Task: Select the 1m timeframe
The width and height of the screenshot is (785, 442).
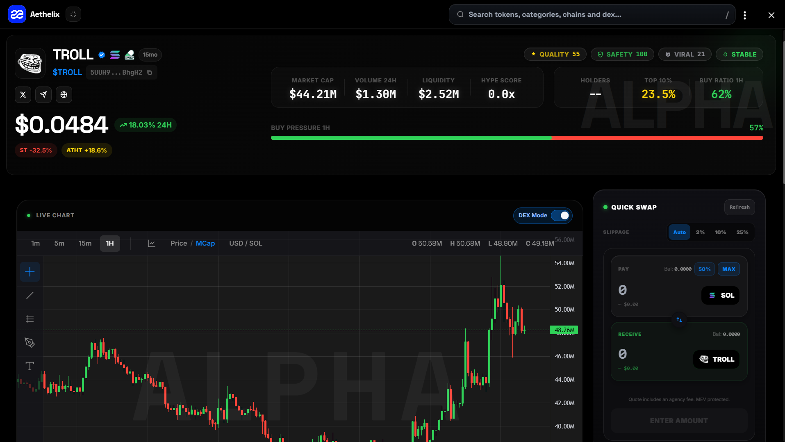Action: [x=36, y=244]
